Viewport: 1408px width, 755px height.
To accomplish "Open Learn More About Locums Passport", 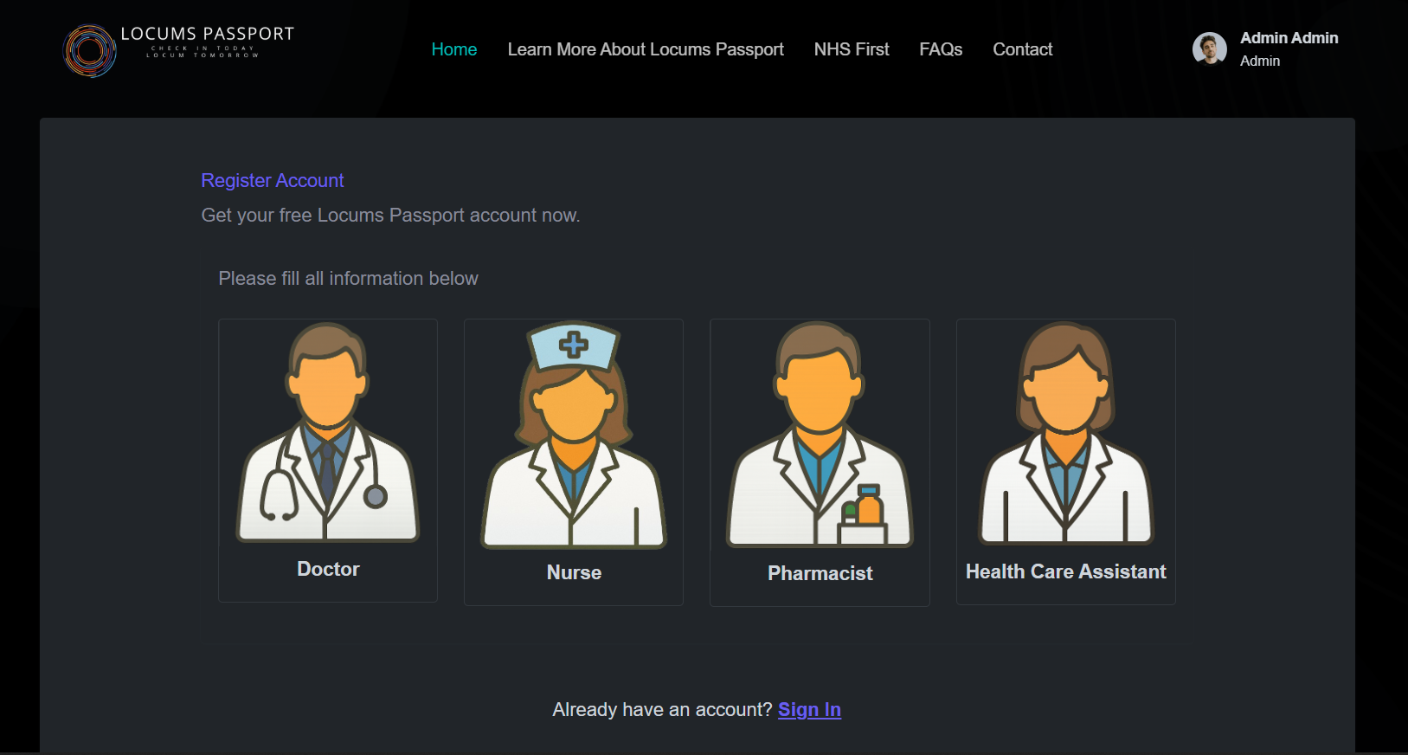I will (646, 49).
